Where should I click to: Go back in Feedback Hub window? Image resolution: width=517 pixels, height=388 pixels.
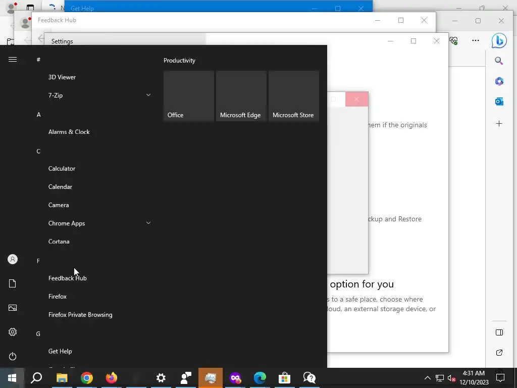[x=41, y=38]
